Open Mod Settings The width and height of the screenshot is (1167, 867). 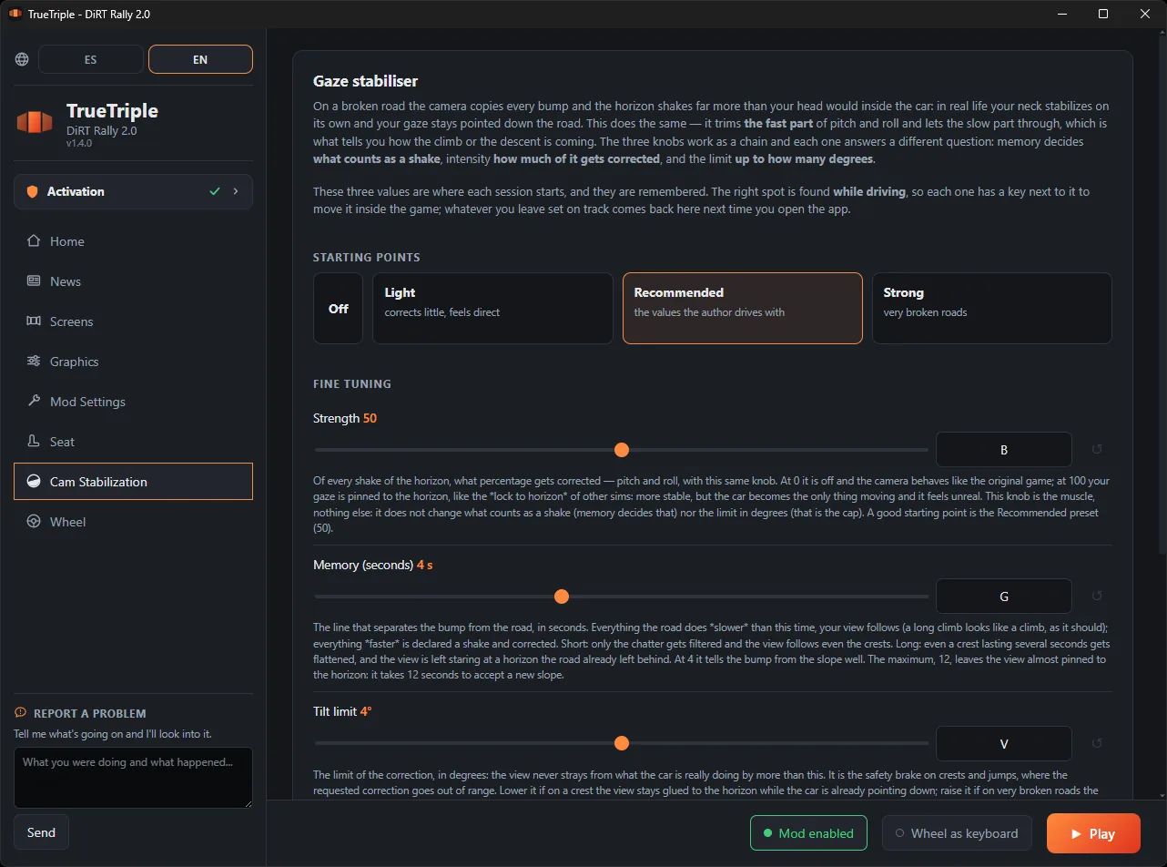133,402
